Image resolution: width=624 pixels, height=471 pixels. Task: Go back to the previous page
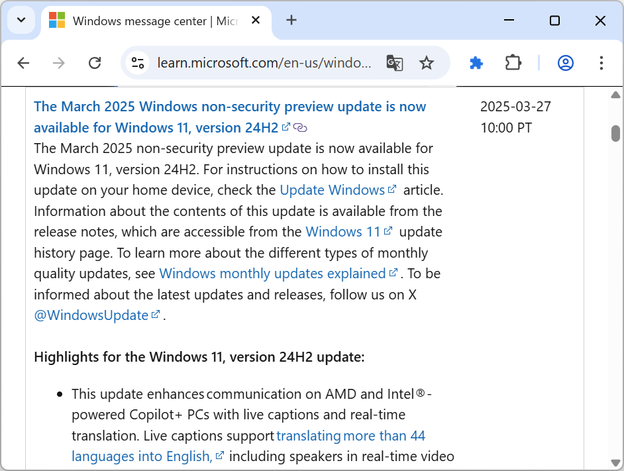(x=23, y=63)
